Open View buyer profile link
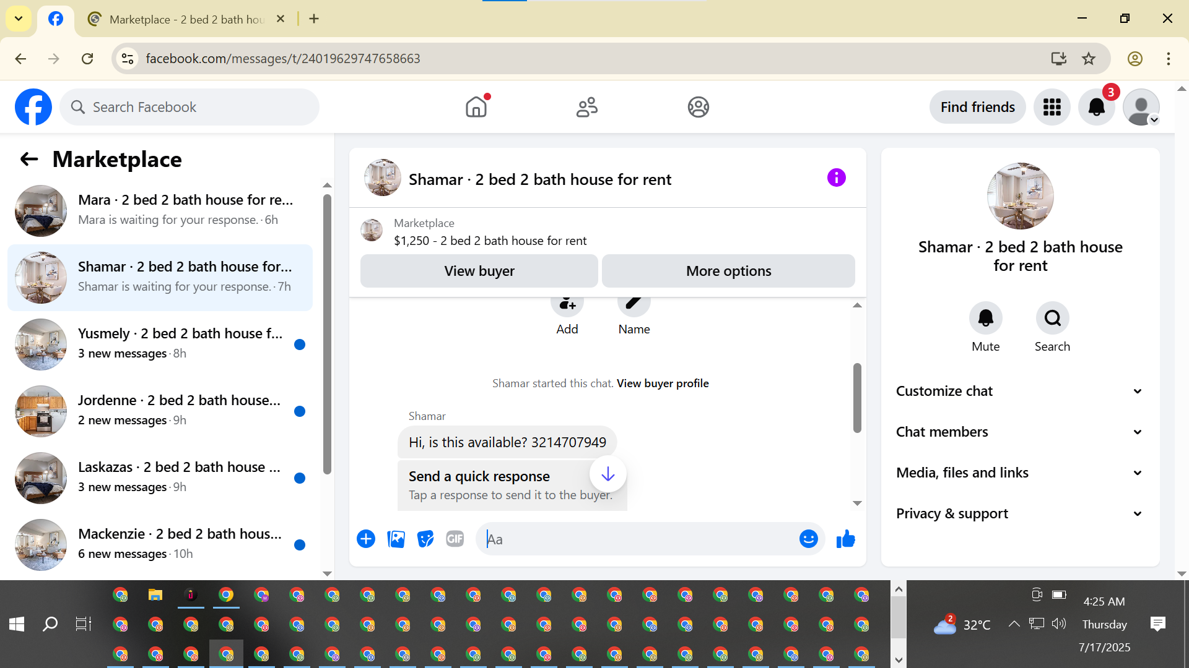The image size is (1189, 668). point(662,383)
